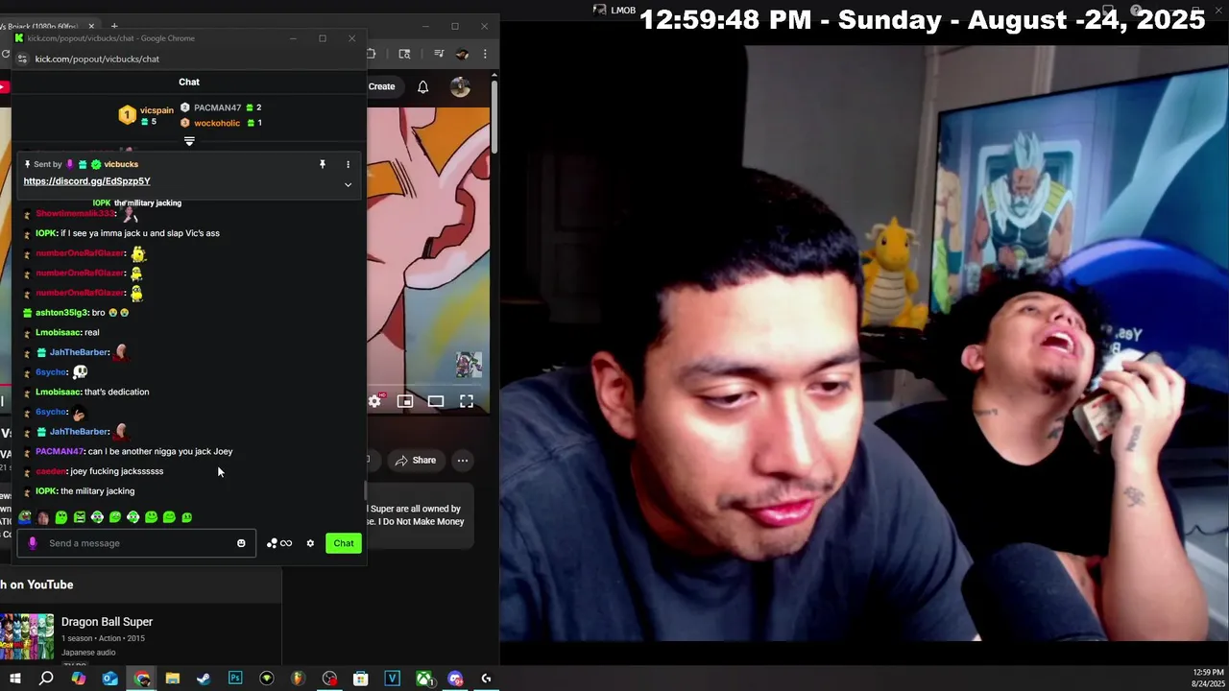Open site information icon in chat address bar
This screenshot has height=691, width=1229.
23,59
